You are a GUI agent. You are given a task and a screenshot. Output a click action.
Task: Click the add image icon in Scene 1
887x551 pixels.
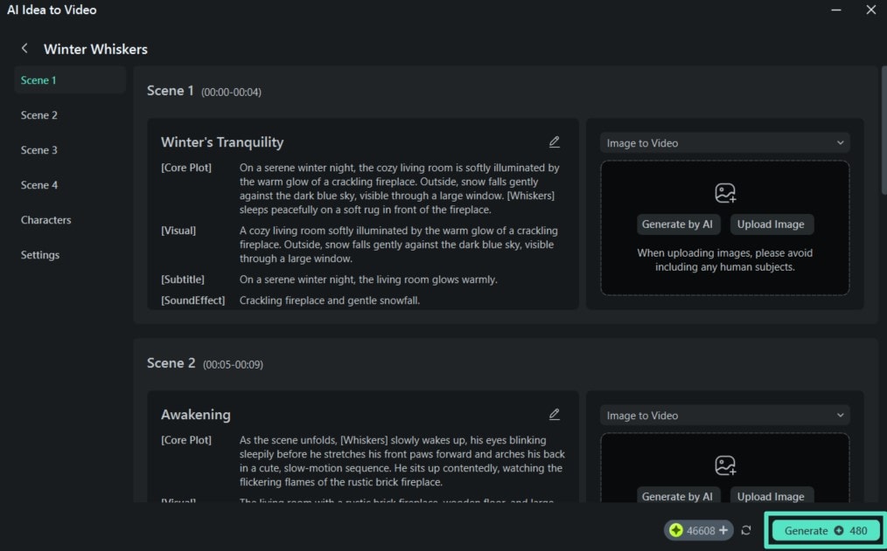click(725, 193)
